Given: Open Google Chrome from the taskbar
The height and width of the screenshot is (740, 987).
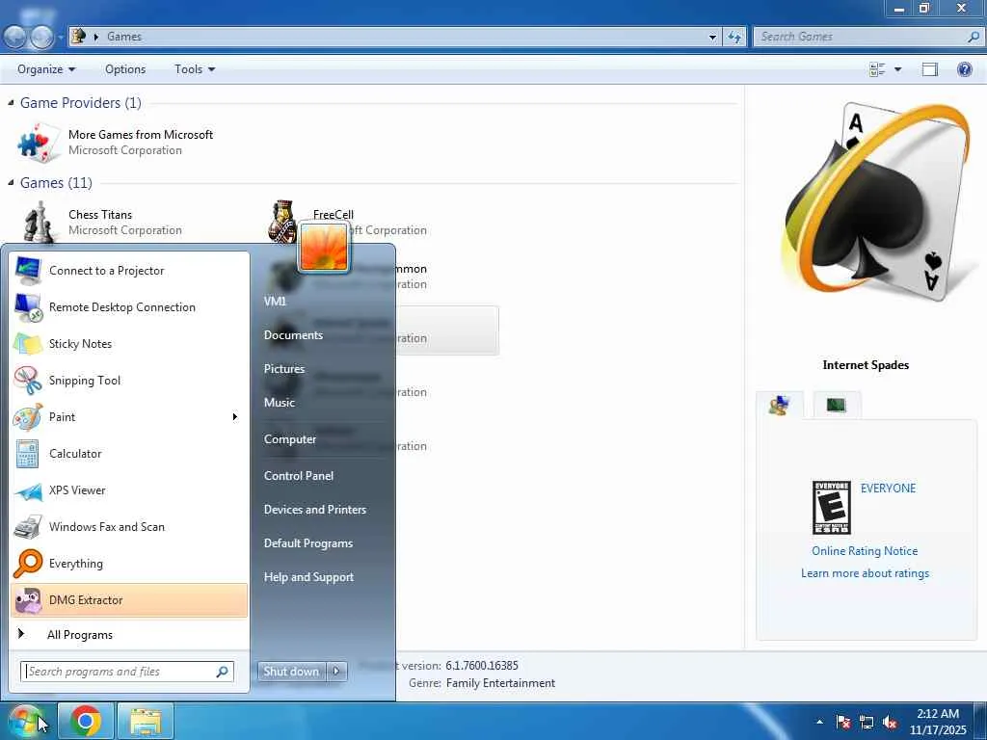Looking at the screenshot, I should click(86, 721).
